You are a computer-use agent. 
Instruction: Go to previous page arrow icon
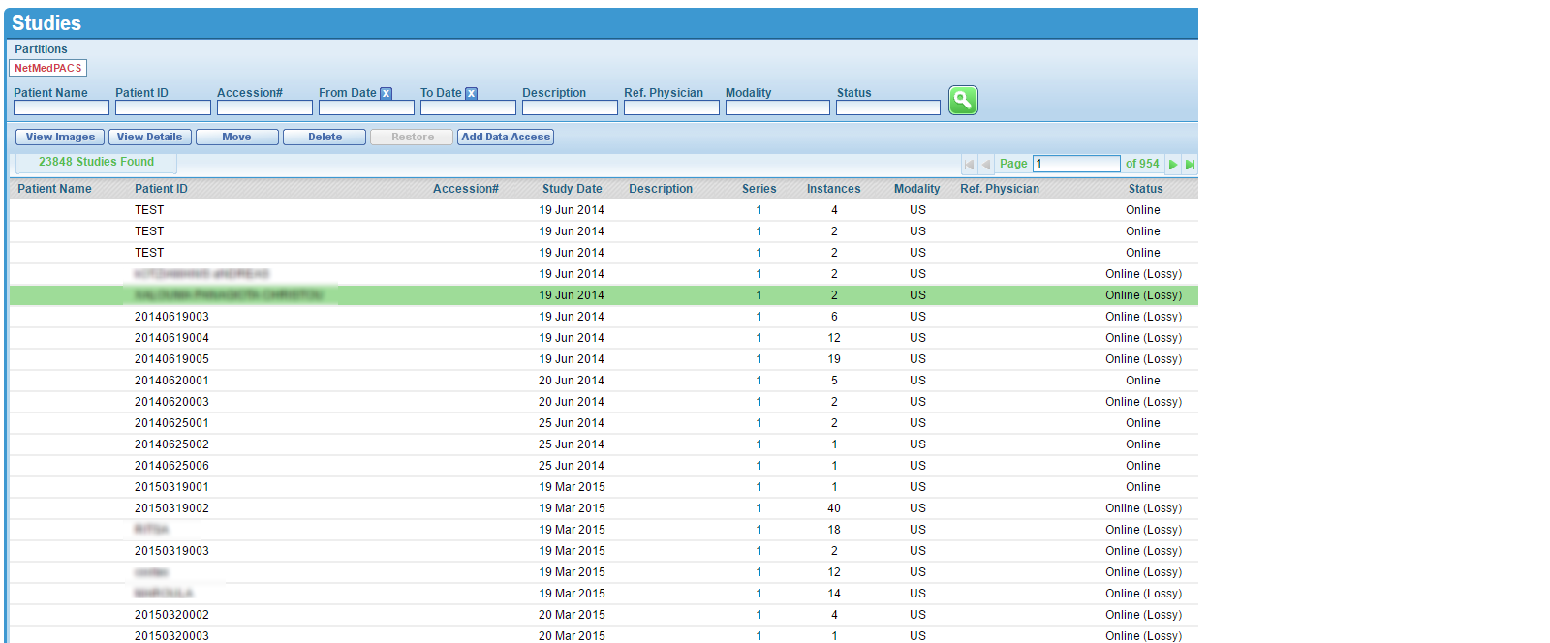pos(986,165)
